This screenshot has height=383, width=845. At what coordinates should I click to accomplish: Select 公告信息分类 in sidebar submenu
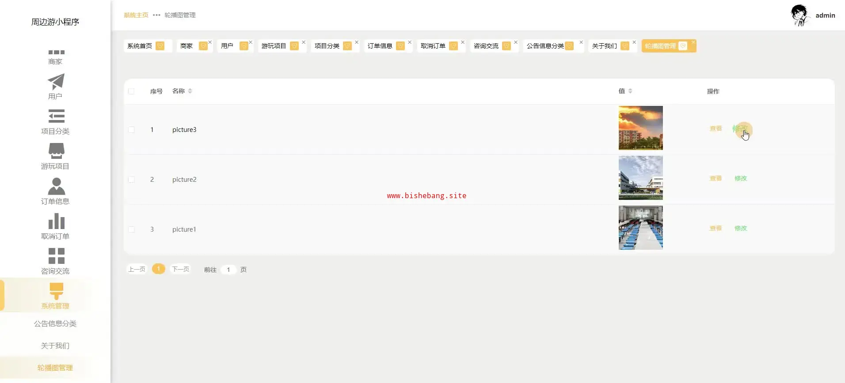point(55,323)
